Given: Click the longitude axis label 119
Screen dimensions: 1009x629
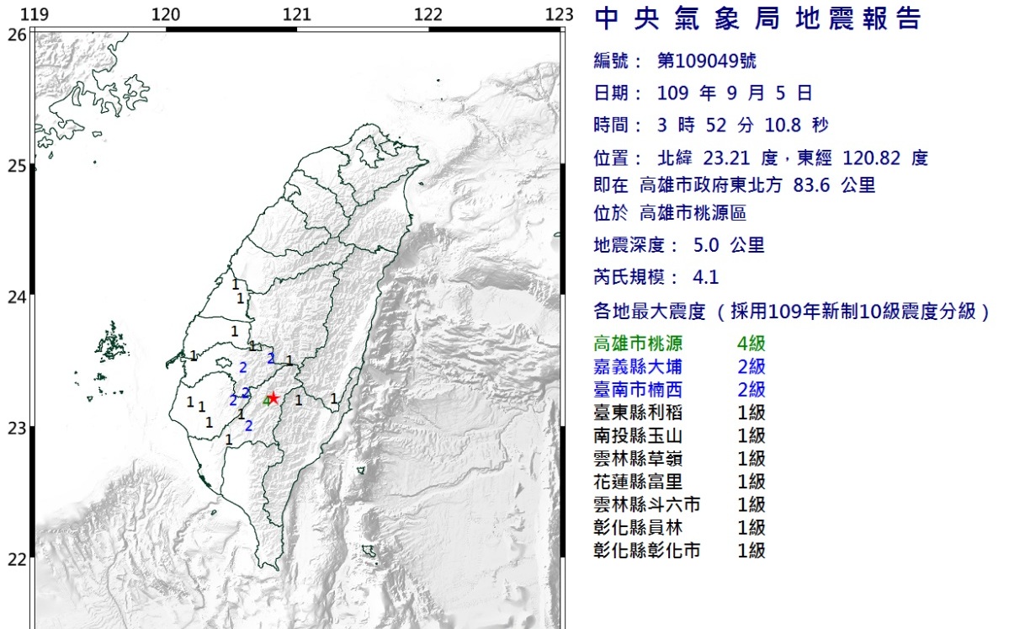Looking at the screenshot, I should pos(35,13).
